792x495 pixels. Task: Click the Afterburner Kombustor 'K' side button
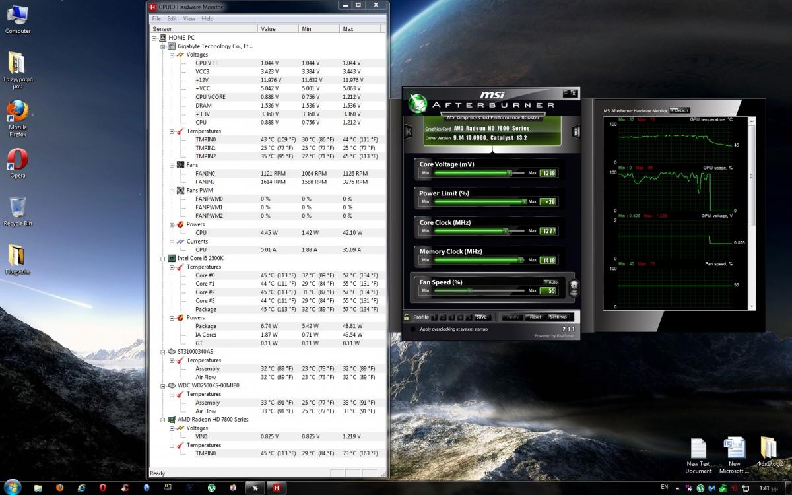click(409, 131)
